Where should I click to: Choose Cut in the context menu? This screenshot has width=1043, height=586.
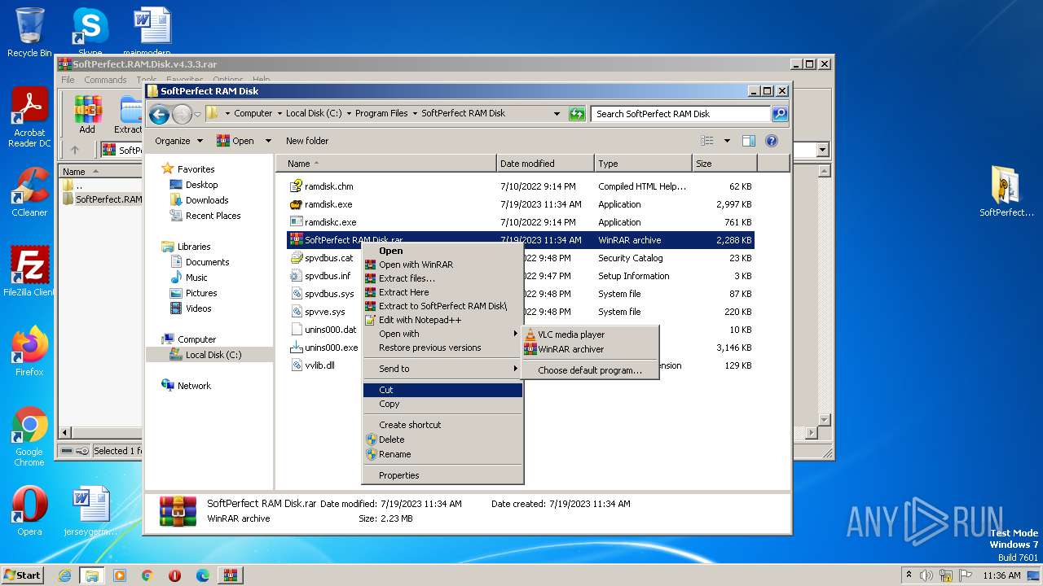coord(442,390)
